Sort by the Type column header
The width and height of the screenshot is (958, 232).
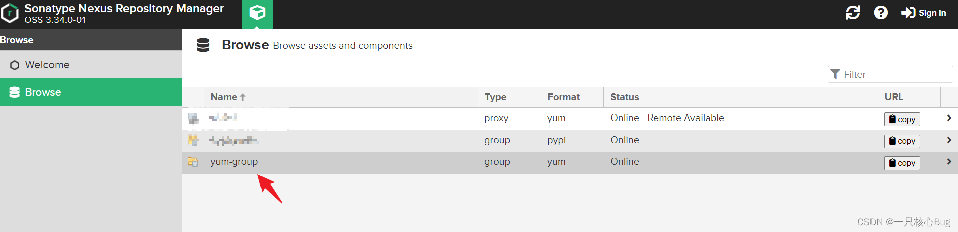click(x=495, y=97)
